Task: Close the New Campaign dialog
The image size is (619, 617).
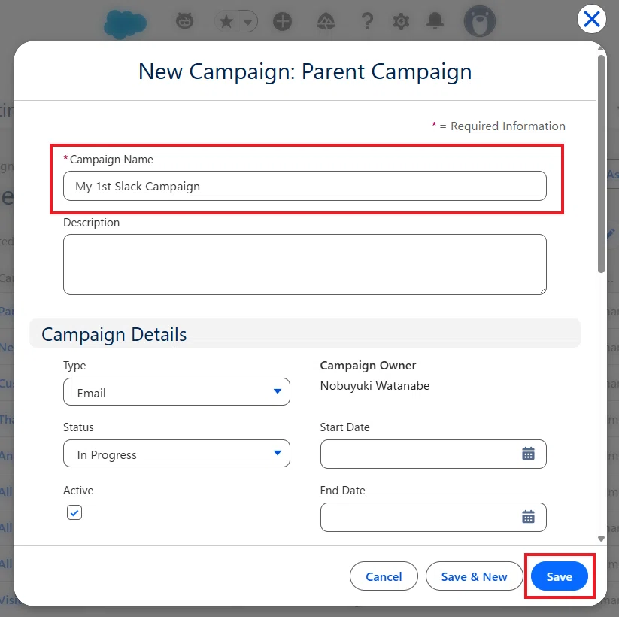Action: coord(592,19)
